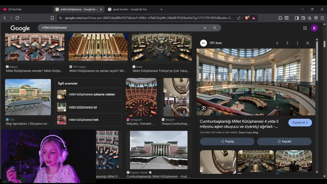
Task: Open the Extensions puzzle icon
Action: pyautogui.click(x=280, y=18)
